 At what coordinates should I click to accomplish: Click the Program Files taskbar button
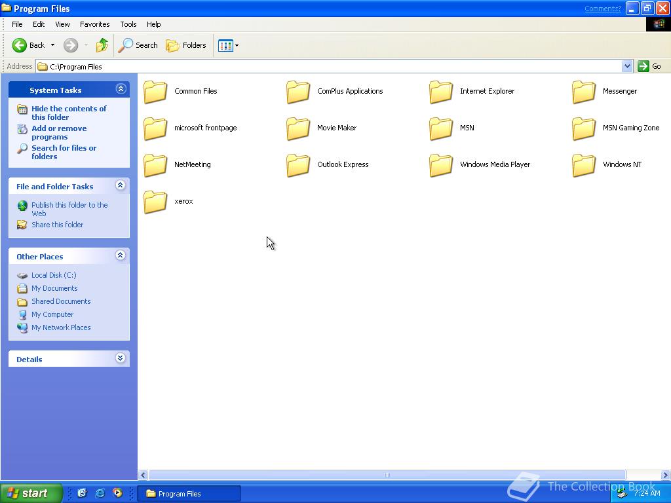189,494
